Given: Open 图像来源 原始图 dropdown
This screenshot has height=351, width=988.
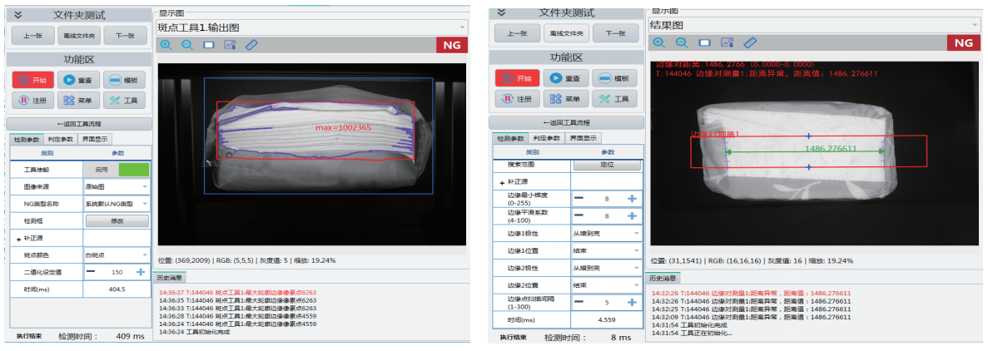Looking at the screenshot, I should (x=117, y=186).
